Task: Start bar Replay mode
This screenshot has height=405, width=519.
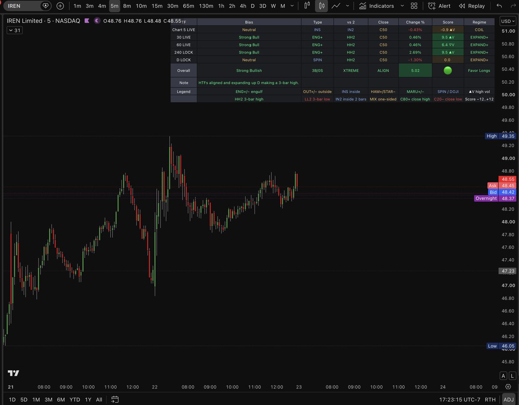Action: point(472,6)
